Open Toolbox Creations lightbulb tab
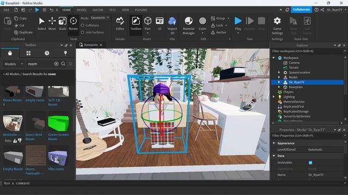348x195 pixels. click(65, 53)
